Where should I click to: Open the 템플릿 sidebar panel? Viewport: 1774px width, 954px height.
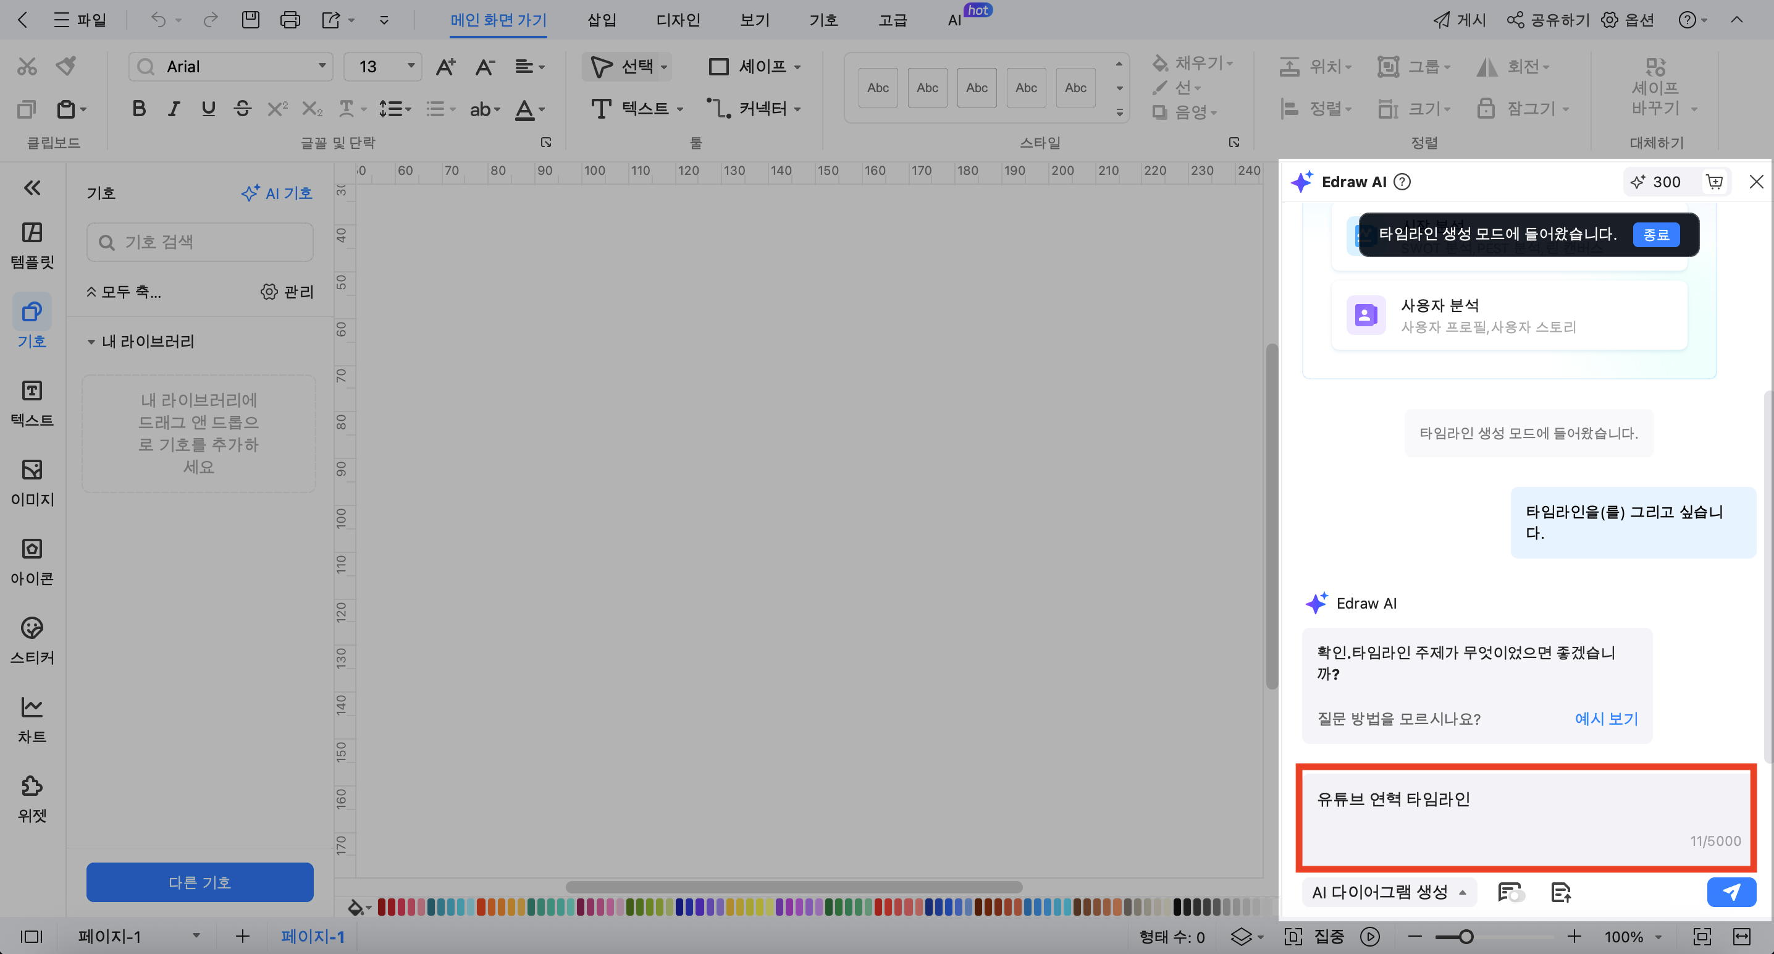point(32,245)
